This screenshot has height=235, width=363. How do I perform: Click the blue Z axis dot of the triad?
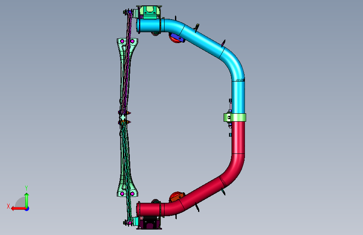[x=27, y=209]
